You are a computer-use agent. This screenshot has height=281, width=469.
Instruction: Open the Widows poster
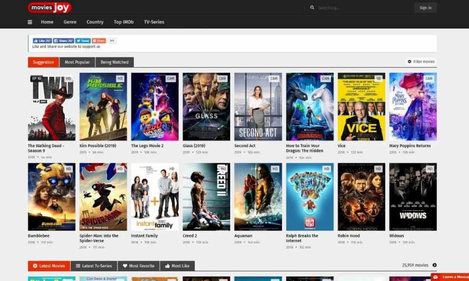413,197
